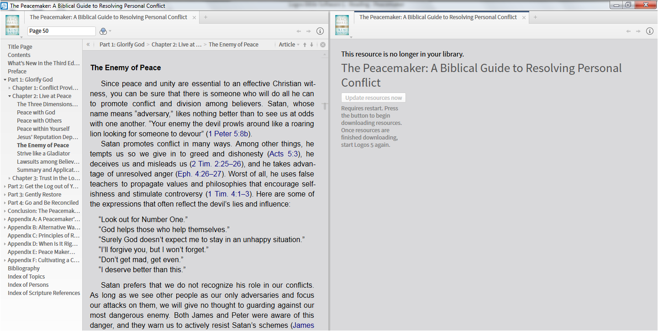This screenshot has width=658, height=331.
Task: Click the forward arrow in the unavailable-resource panel
Action: (638, 31)
